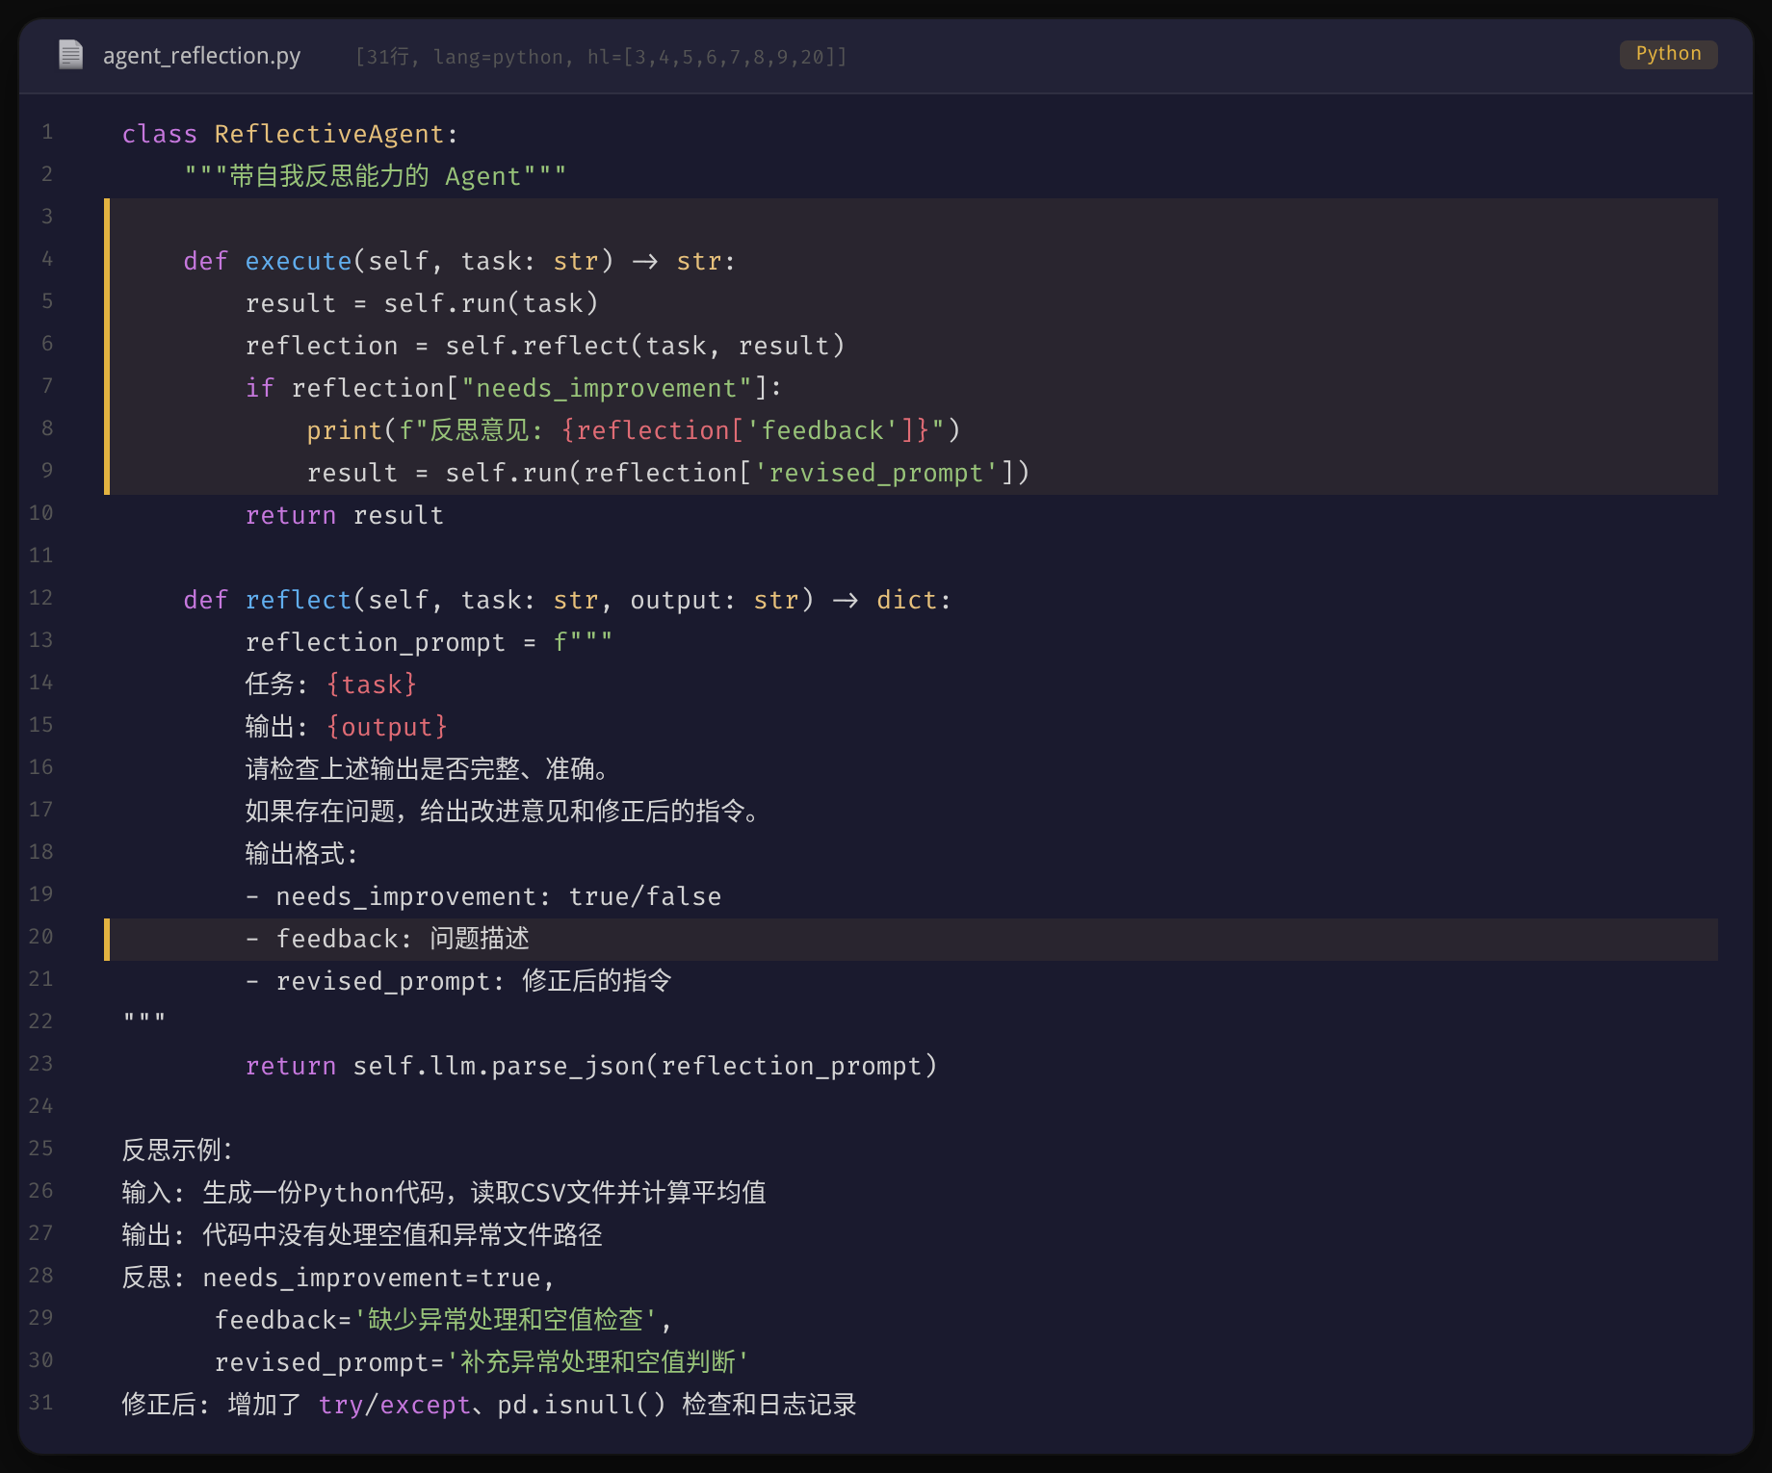This screenshot has width=1772, height=1473.
Task: Click the "输出格式:" line
Action: [301, 854]
